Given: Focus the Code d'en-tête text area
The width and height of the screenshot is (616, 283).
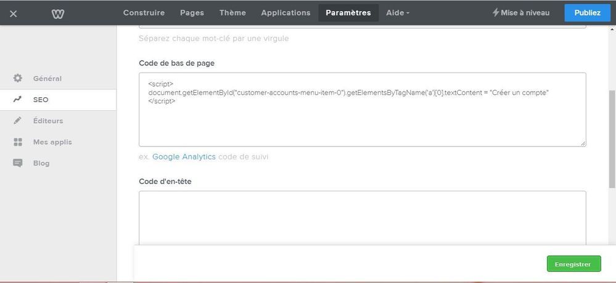Looking at the screenshot, I should point(362,218).
